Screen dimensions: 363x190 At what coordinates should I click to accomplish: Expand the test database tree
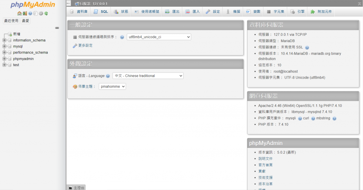4,65
